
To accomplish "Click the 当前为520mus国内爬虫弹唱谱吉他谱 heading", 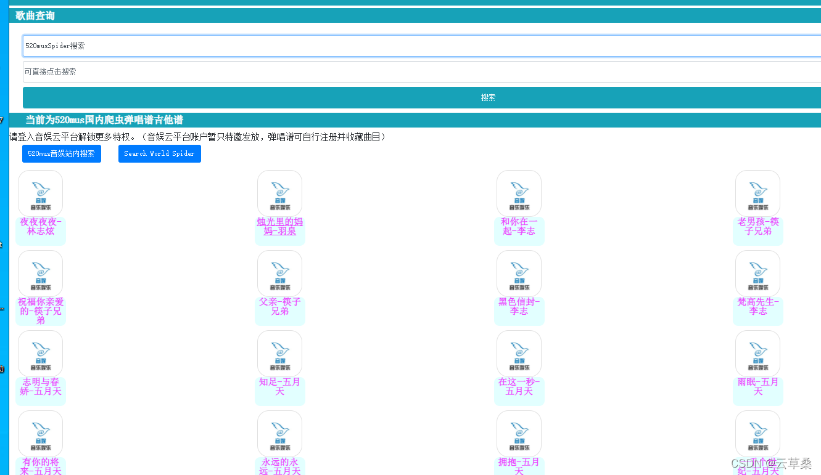I will (x=104, y=120).
